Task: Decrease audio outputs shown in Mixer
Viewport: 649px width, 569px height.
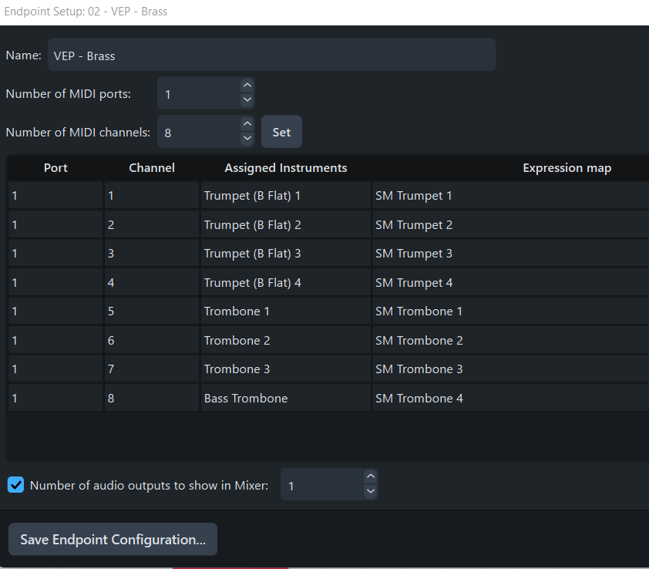Action: click(370, 491)
